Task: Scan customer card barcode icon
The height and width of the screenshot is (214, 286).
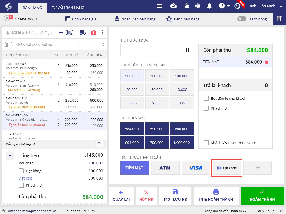Action: (70, 33)
